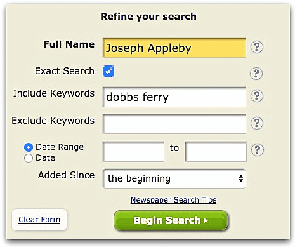
Task: Select the empty Exclude Keywords field
Action: (x=174, y=124)
